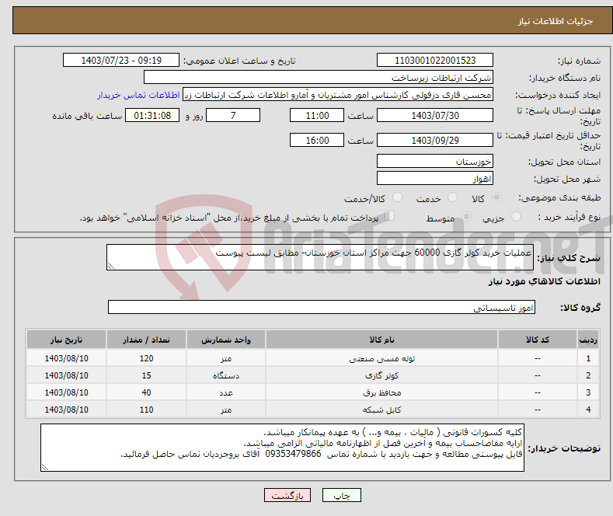The height and width of the screenshot is (516, 613).
Task: Click the announcement date field 1403/07/23 - 09:19
Action: point(121,60)
